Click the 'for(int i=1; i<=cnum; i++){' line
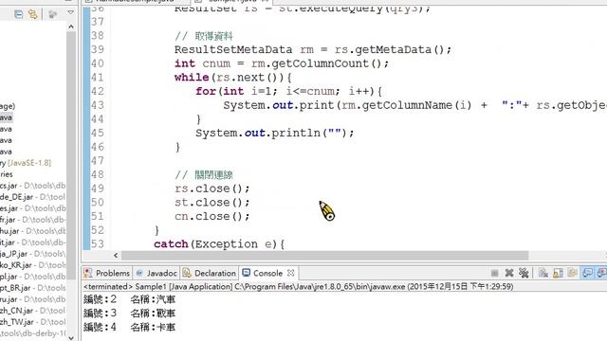This screenshot has height=341, width=607. pos(288,91)
